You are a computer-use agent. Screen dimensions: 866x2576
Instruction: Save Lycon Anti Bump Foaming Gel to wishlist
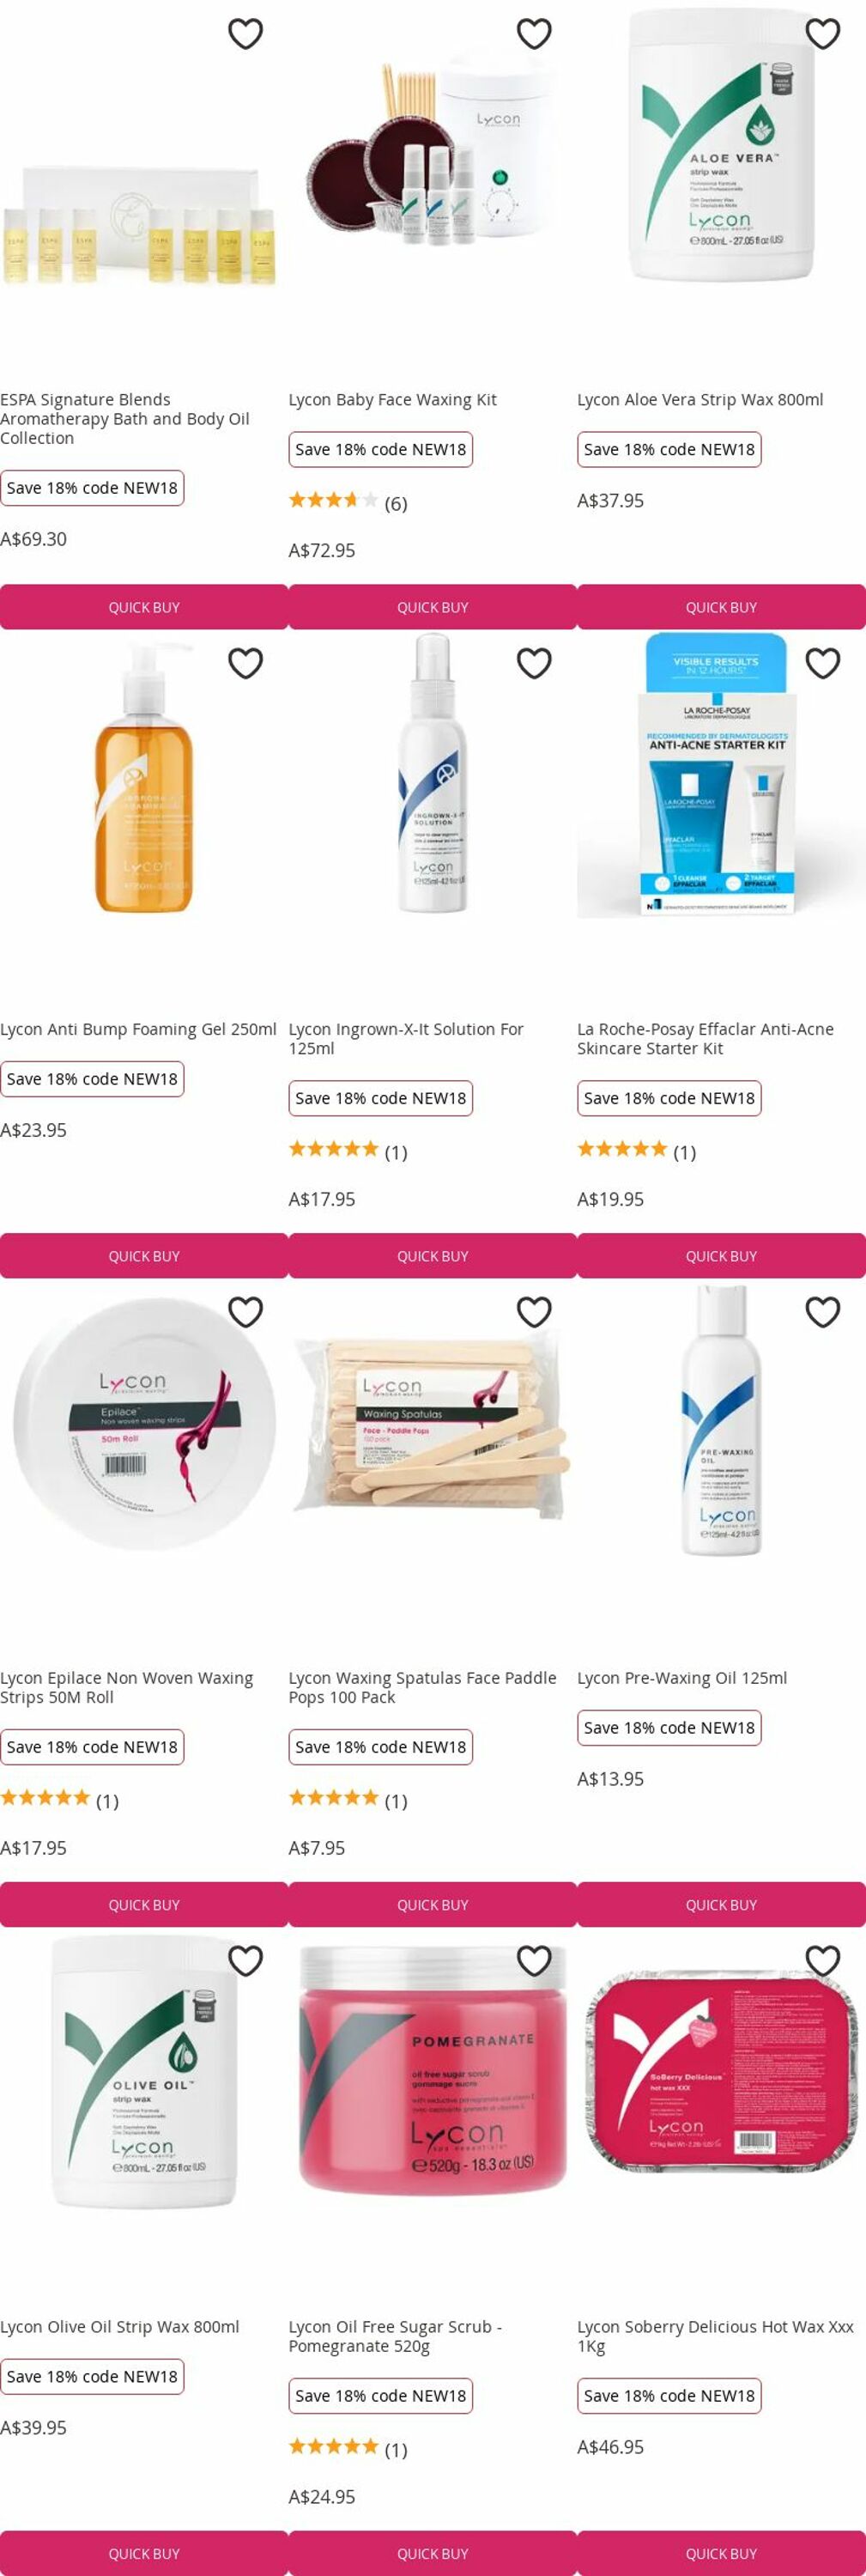click(x=245, y=663)
